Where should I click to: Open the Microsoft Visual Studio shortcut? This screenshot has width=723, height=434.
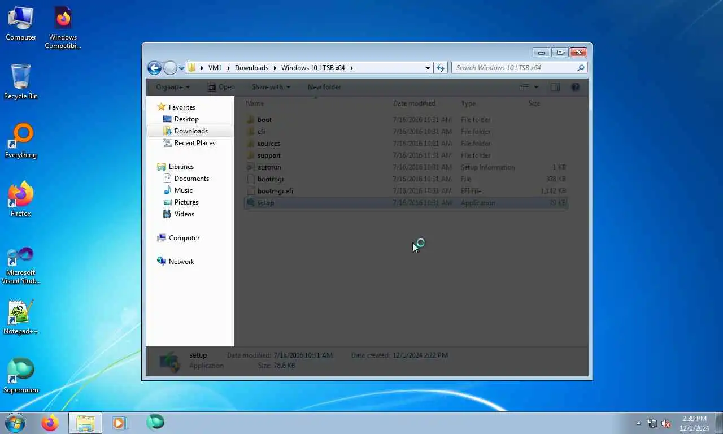(21, 264)
